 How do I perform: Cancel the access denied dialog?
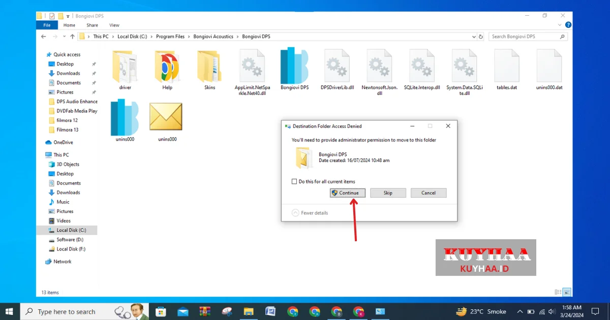coord(429,193)
